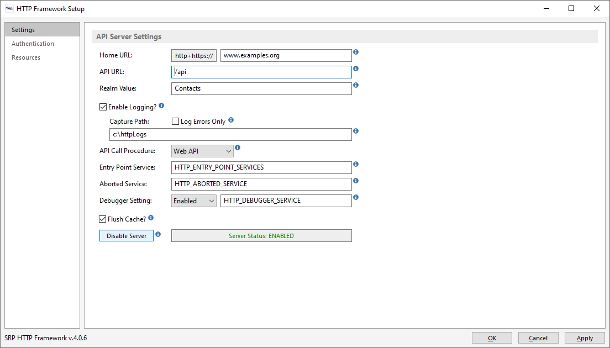610x348 pixels.
Task: Click info icon beside Enable Logging checkbox
Action: coord(161,106)
